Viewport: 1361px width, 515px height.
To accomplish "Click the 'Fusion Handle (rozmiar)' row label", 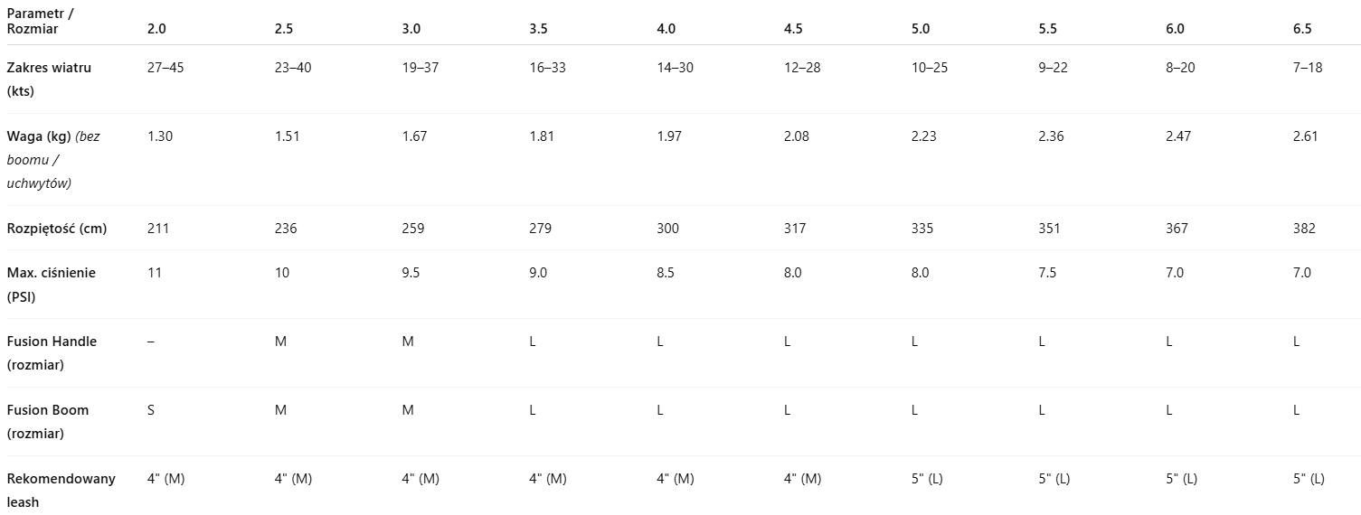I will pos(52,353).
